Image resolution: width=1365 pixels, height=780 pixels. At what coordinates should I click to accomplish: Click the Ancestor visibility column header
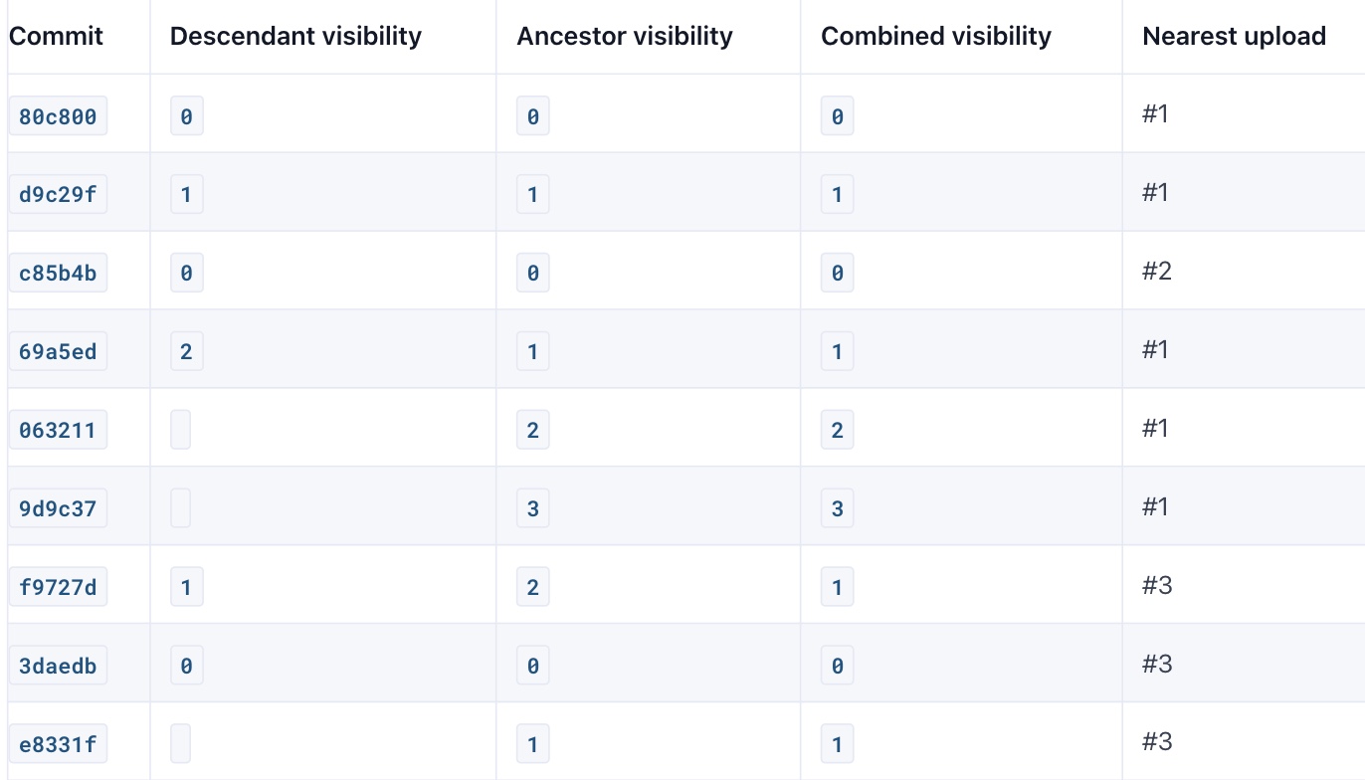[625, 37]
